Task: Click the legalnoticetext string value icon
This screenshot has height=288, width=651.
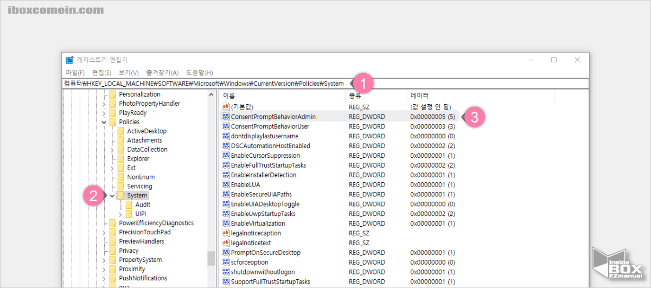Action: click(226, 242)
